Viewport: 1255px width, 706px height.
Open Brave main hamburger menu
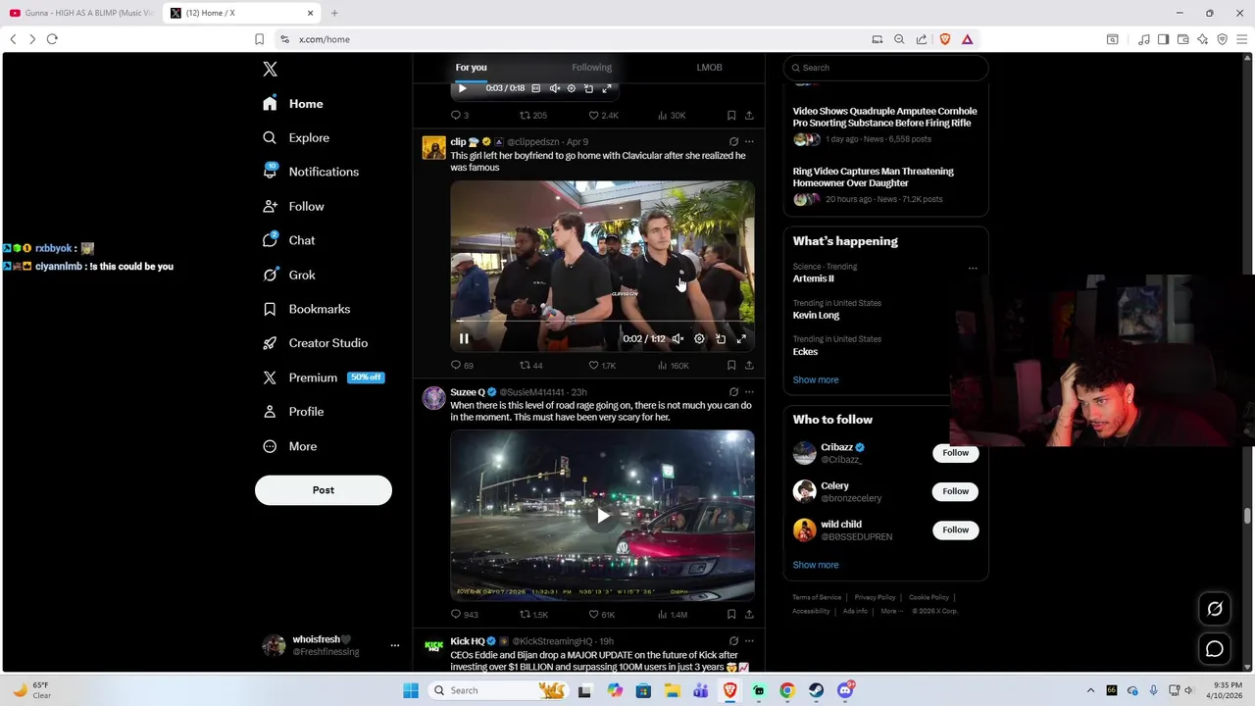(1241, 39)
